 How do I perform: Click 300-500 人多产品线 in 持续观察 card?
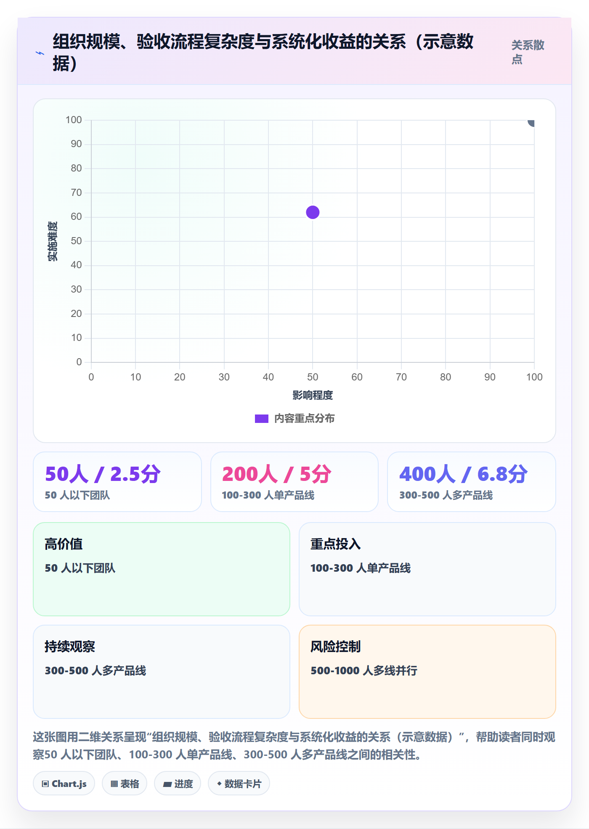pos(96,671)
